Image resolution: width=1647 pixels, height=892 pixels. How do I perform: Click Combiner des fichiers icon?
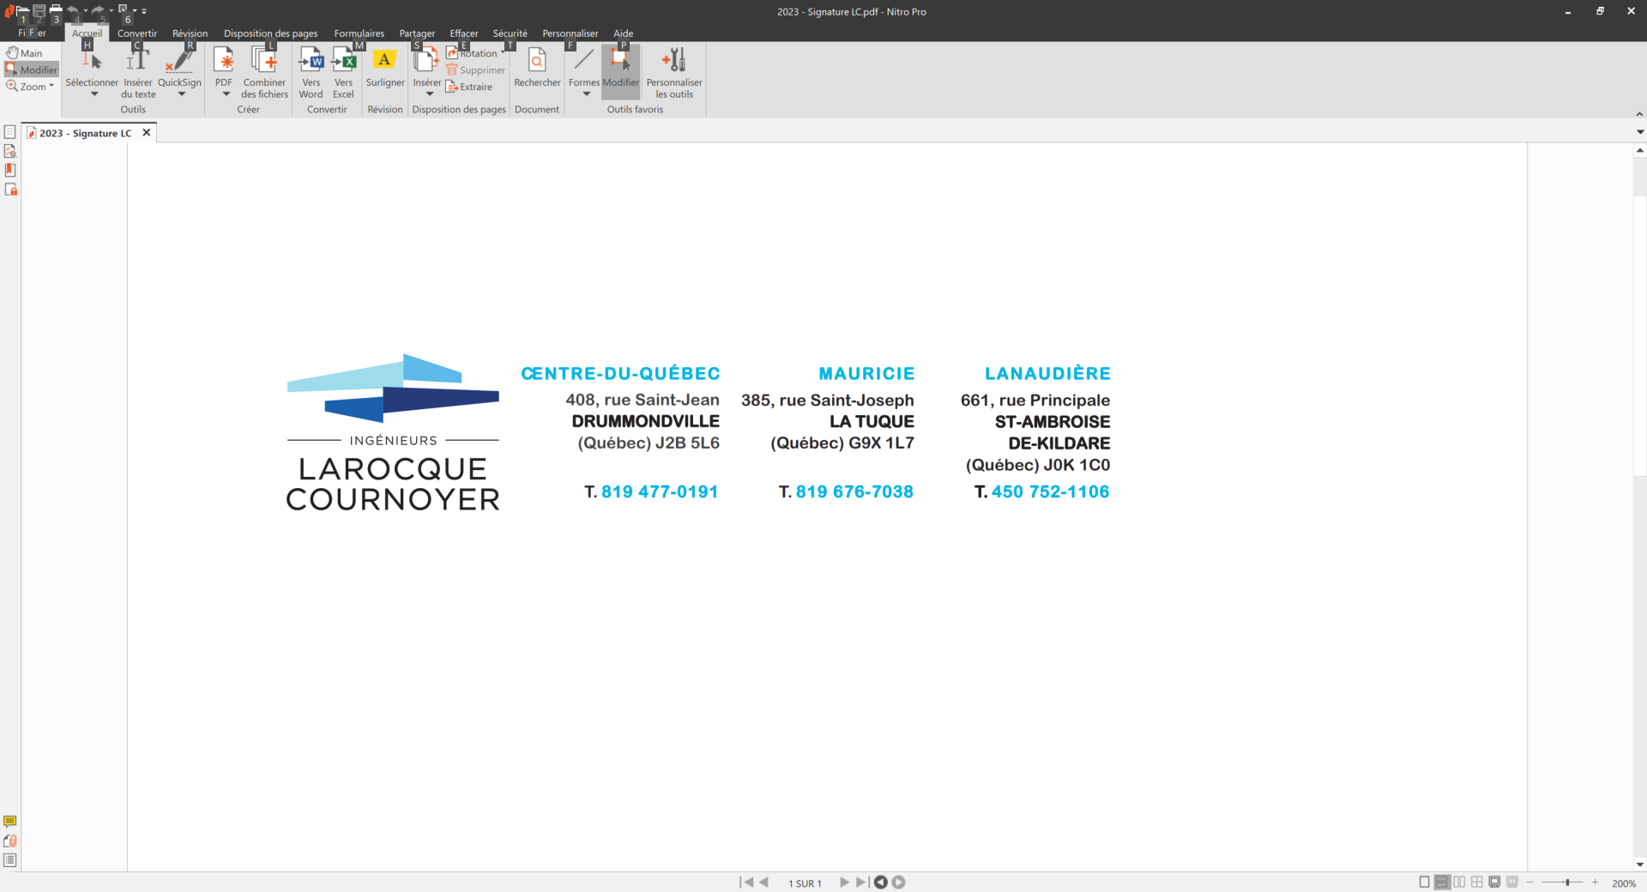pyautogui.click(x=264, y=61)
